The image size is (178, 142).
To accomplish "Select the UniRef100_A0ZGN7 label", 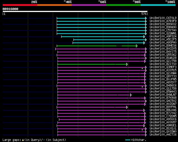I will click(x=163, y=104).
